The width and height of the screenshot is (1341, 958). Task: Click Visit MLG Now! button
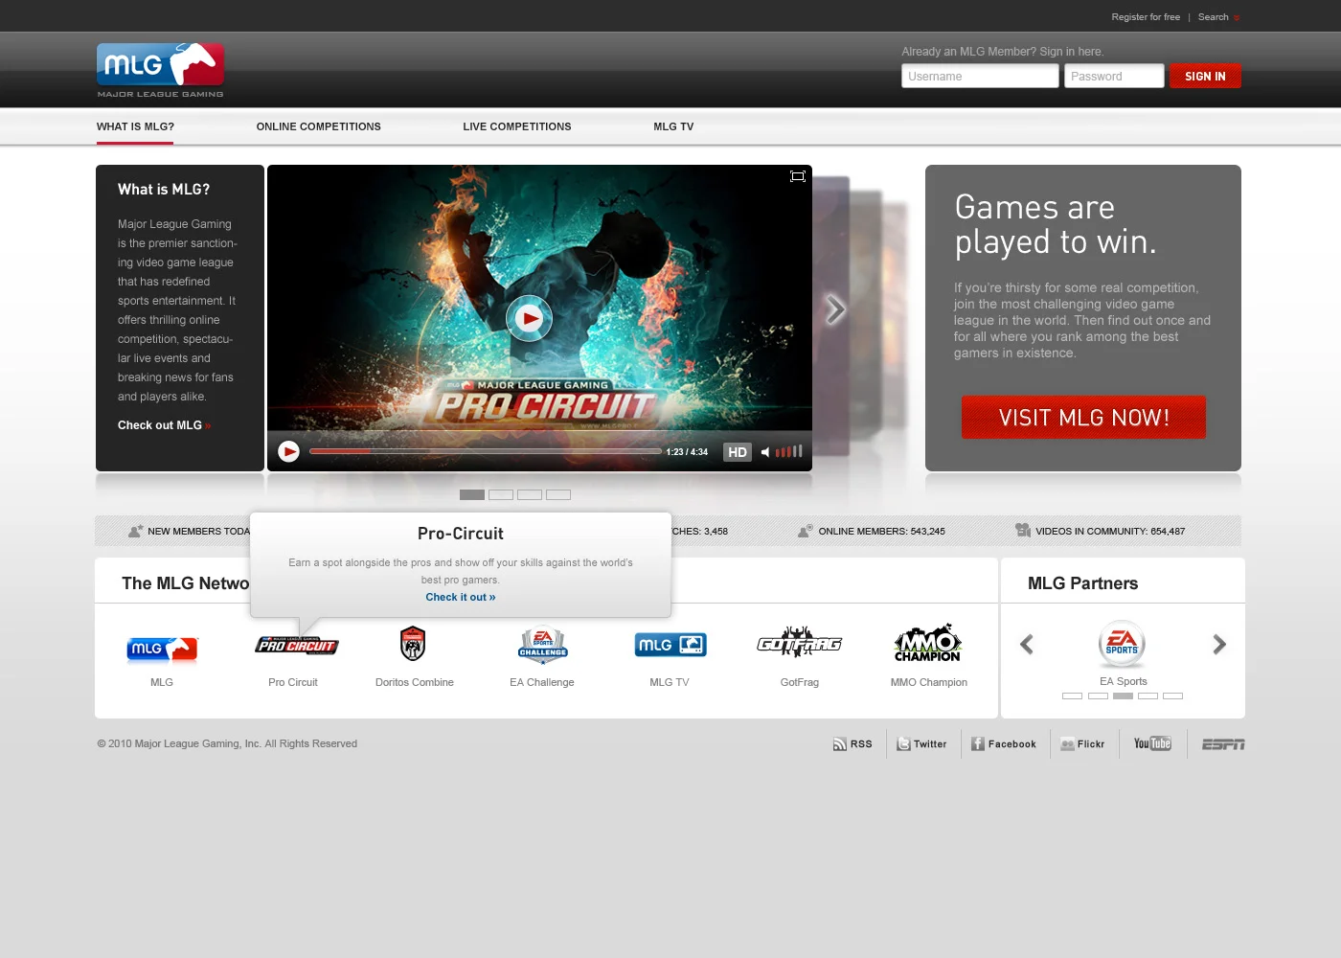1083,418
